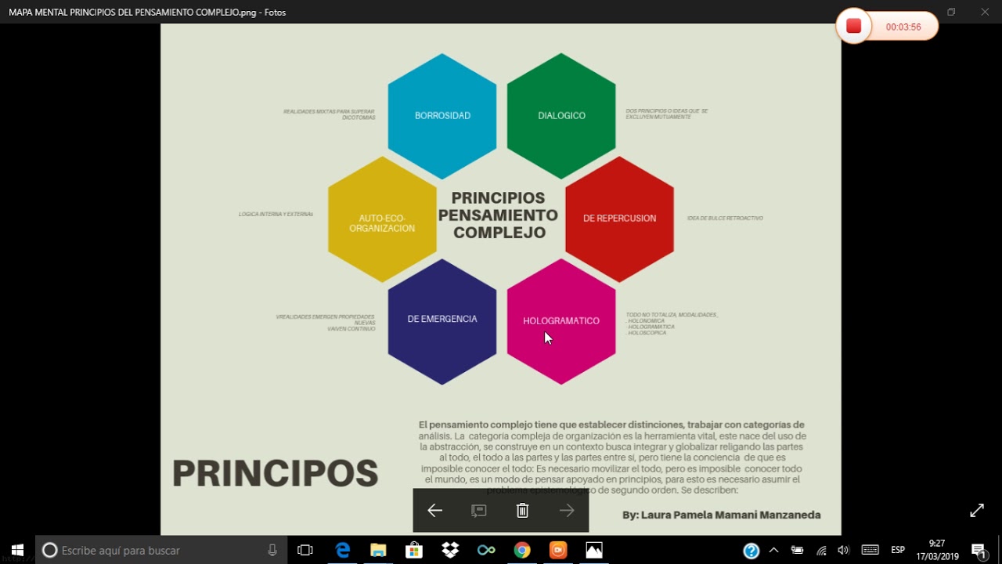Image resolution: width=1002 pixels, height=564 pixels.
Task: Open the volume control tray icon
Action: 843,550
